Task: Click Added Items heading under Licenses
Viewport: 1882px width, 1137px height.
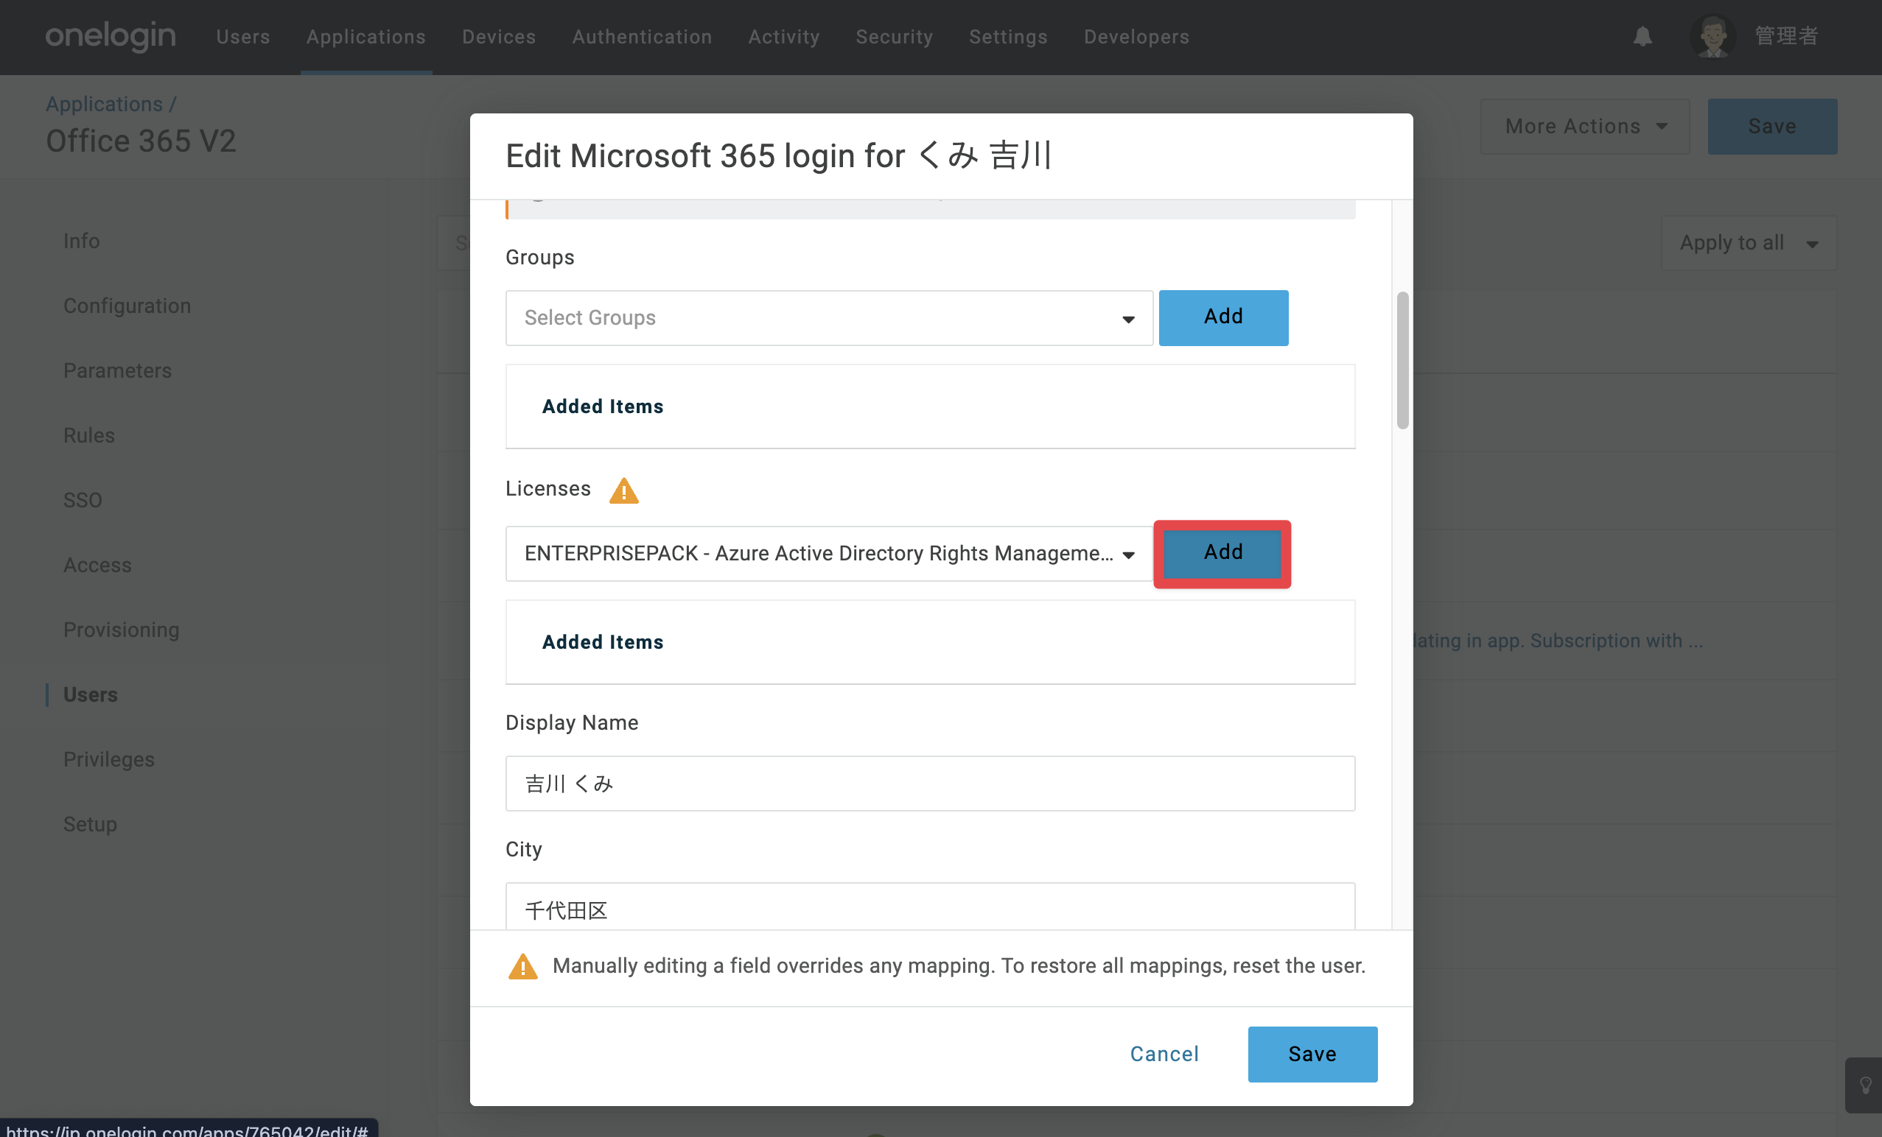Action: tap(603, 643)
